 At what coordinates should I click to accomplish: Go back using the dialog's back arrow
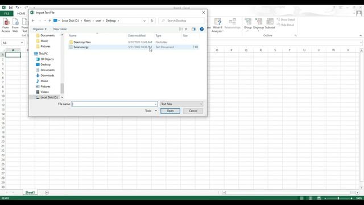tap(33, 20)
